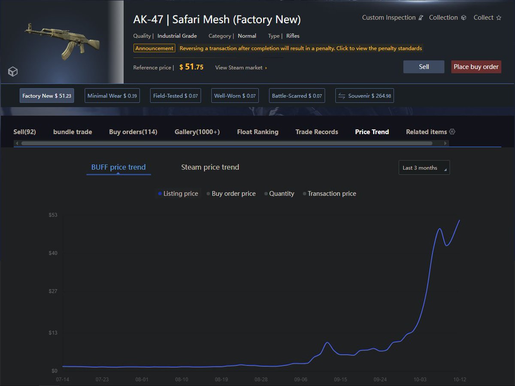This screenshot has height=386, width=515.
Task: Toggle Transaction price legend series
Action: (329, 194)
